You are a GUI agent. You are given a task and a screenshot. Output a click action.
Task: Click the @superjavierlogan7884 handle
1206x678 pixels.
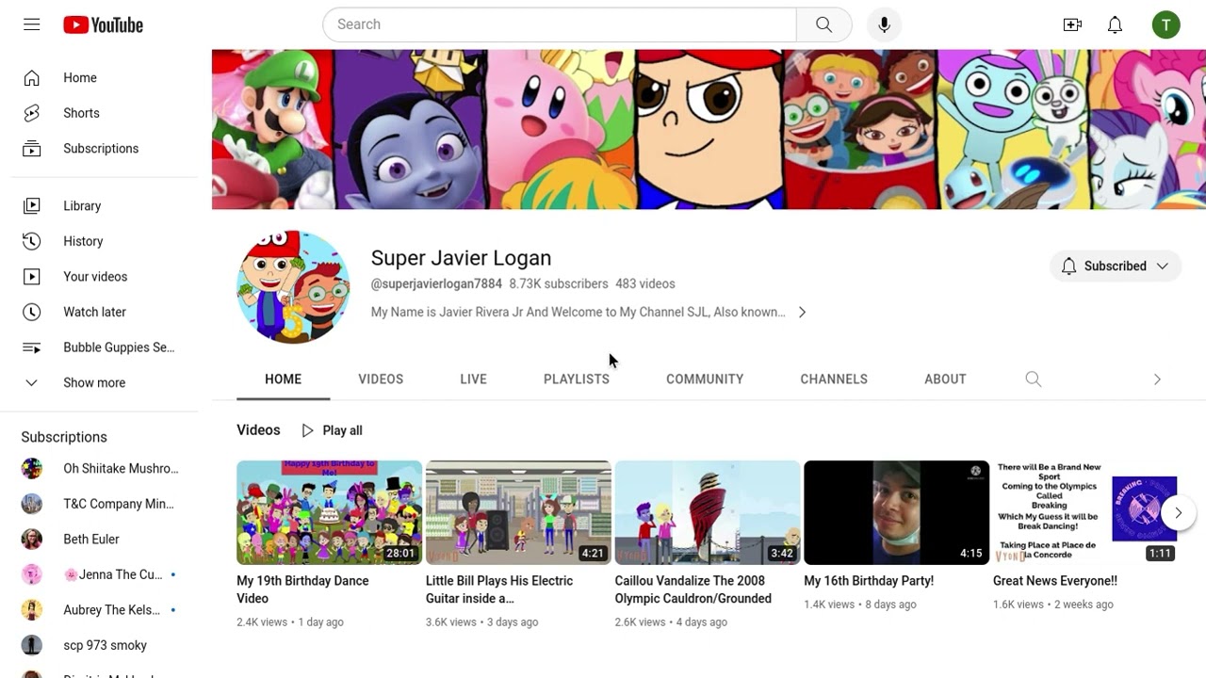pos(436,283)
